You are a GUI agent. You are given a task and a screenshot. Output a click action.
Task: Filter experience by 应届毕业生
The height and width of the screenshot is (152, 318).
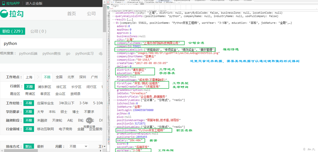tap(45, 103)
